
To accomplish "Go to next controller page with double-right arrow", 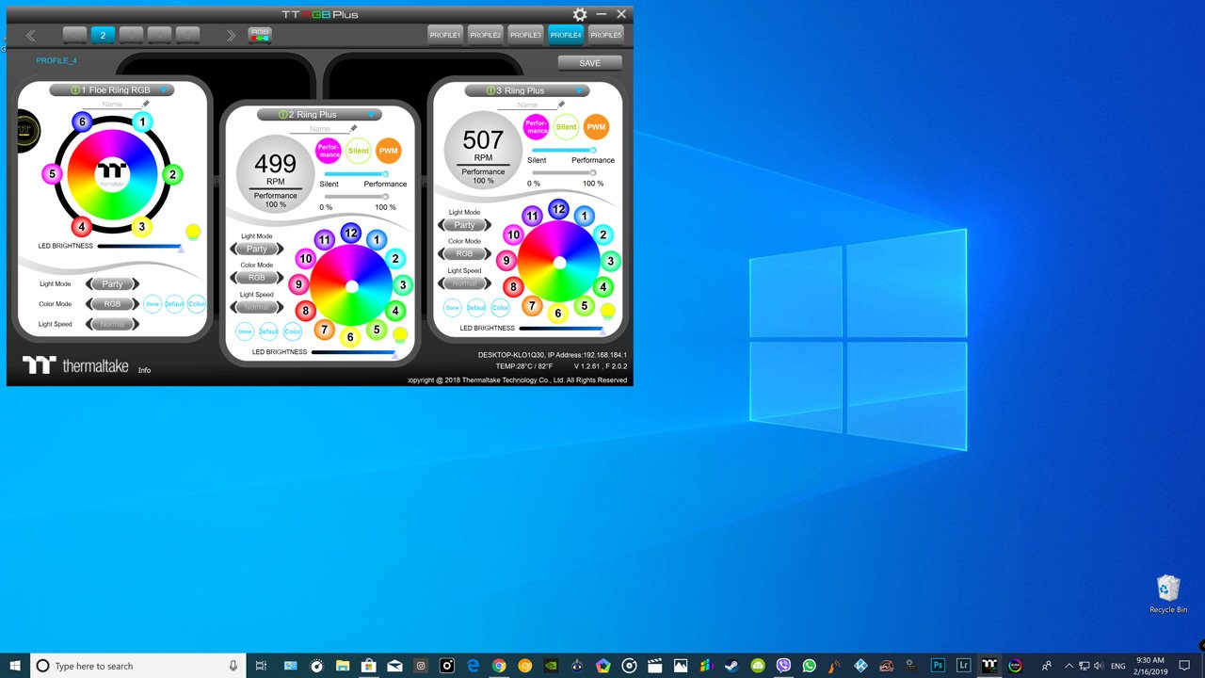I will 231,36.
